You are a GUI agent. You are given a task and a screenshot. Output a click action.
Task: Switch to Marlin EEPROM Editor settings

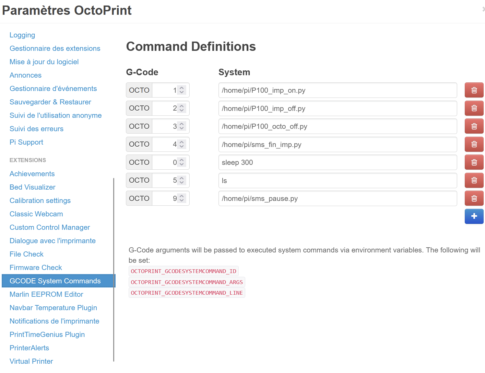(x=46, y=294)
